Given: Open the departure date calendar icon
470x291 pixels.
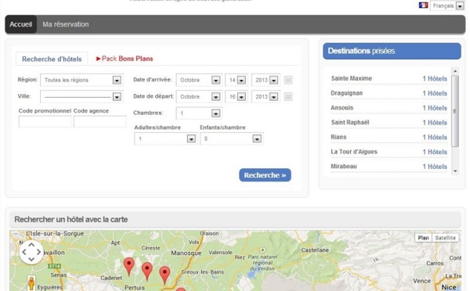Looking at the screenshot, I should pyautogui.click(x=288, y=96).
